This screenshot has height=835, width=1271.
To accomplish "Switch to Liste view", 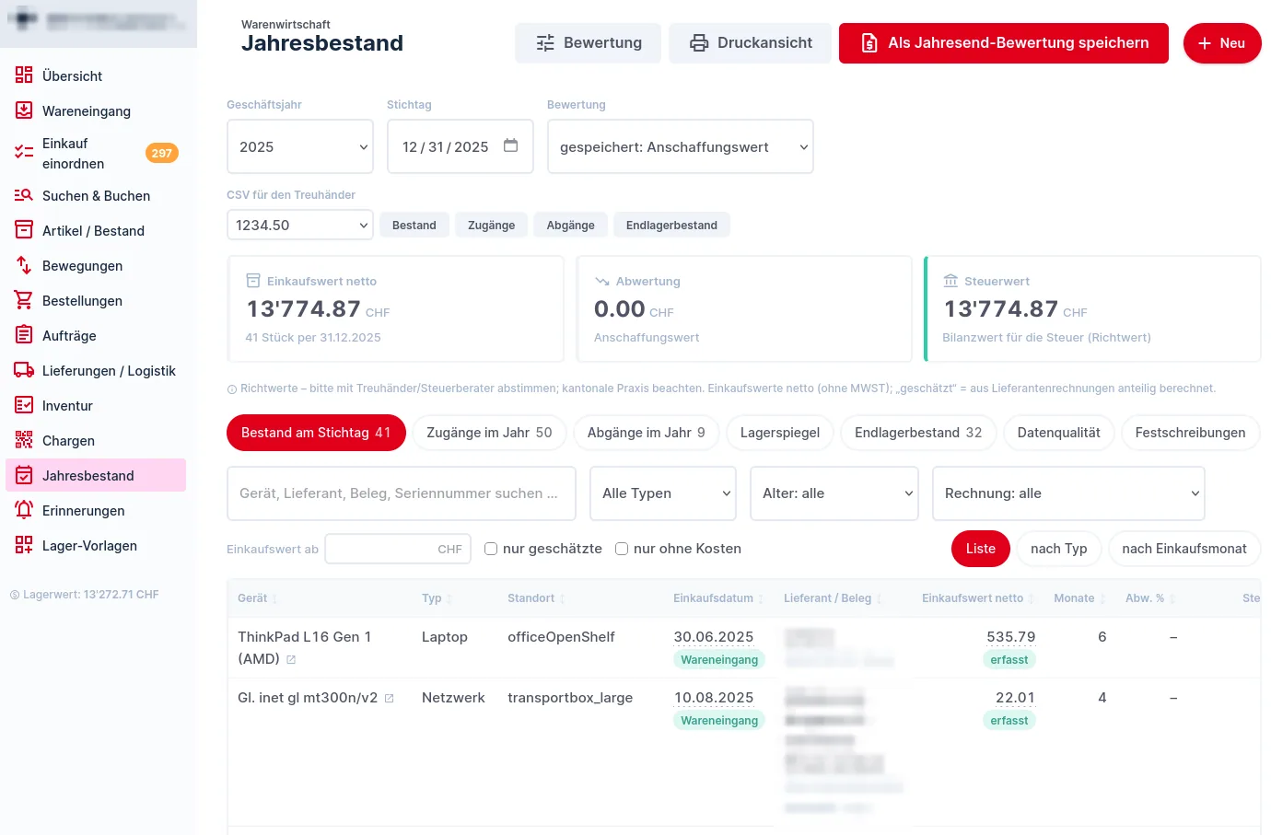I will [981, 549].
